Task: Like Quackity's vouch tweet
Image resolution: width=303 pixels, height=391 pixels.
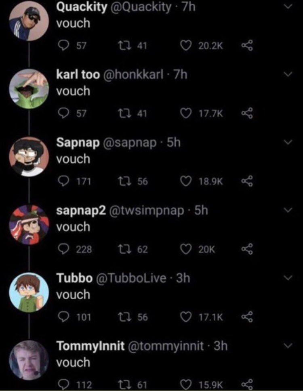Action: [x=186, y=46]
